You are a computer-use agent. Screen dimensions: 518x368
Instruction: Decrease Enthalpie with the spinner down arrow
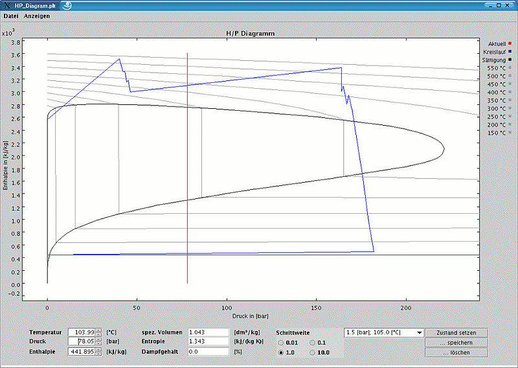pyautogui.click(x=98, y=354)
